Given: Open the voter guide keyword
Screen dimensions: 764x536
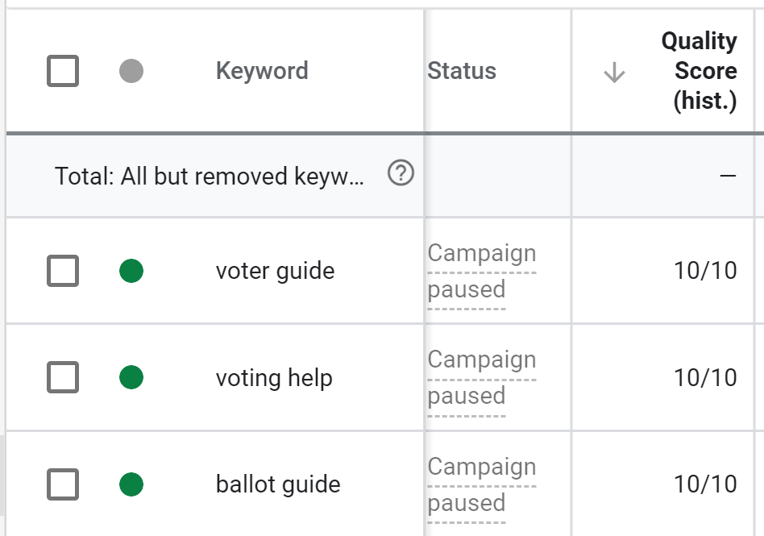Looking at the screenshot, I should point(275,271).
